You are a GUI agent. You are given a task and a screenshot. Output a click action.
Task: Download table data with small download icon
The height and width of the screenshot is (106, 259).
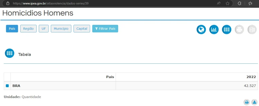click(x=254, y=102)
